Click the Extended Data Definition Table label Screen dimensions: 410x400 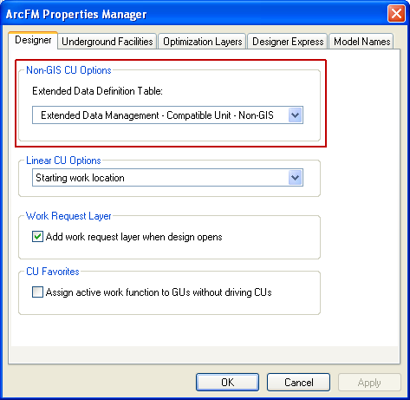click(x=97, y=91)
